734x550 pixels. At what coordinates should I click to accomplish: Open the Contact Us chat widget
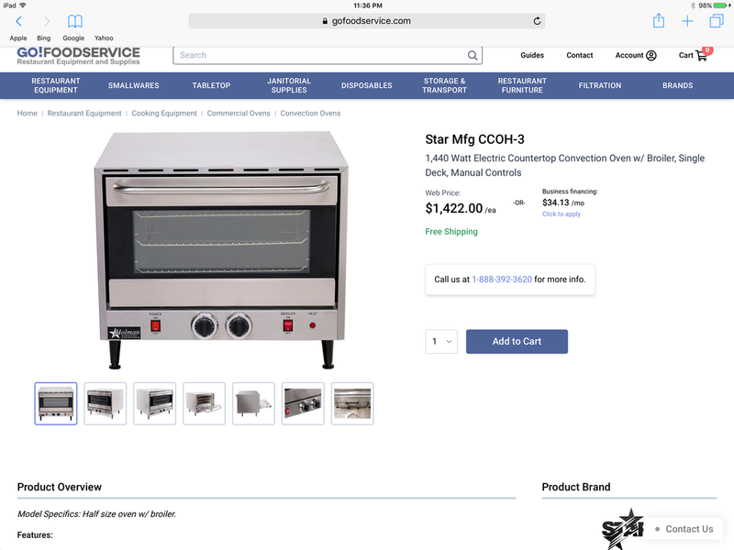point(684,529)
